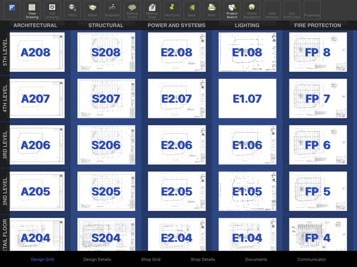Viewport: 357px width, 267px height.
Task: Toggle Dim FASTLinks
Action: (292, 10)
